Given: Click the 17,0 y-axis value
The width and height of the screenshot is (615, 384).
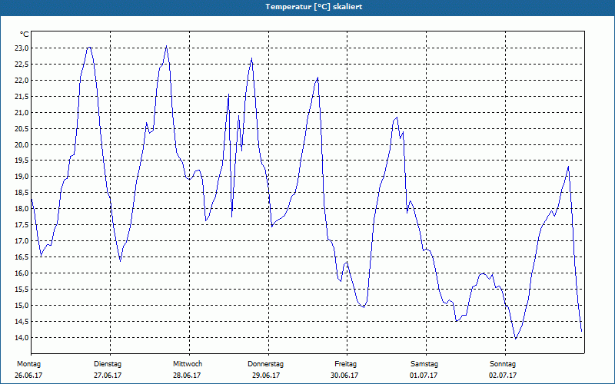Looking at the screenshot, I should pos(22,240).
